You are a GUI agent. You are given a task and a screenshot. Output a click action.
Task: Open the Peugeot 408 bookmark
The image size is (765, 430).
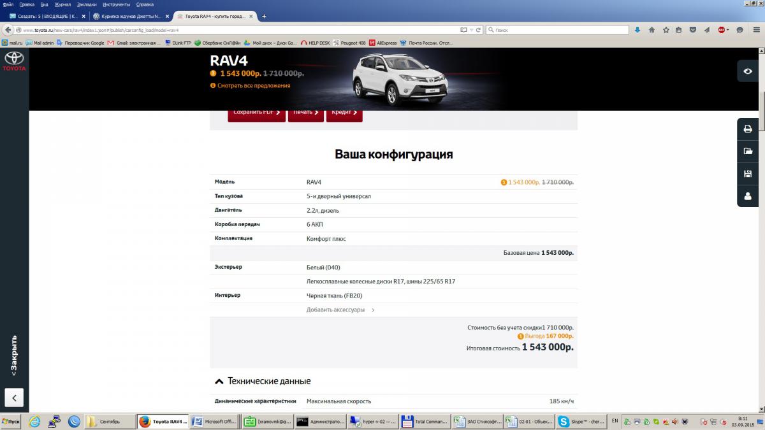pyautogui.click(x=351, y=43)
